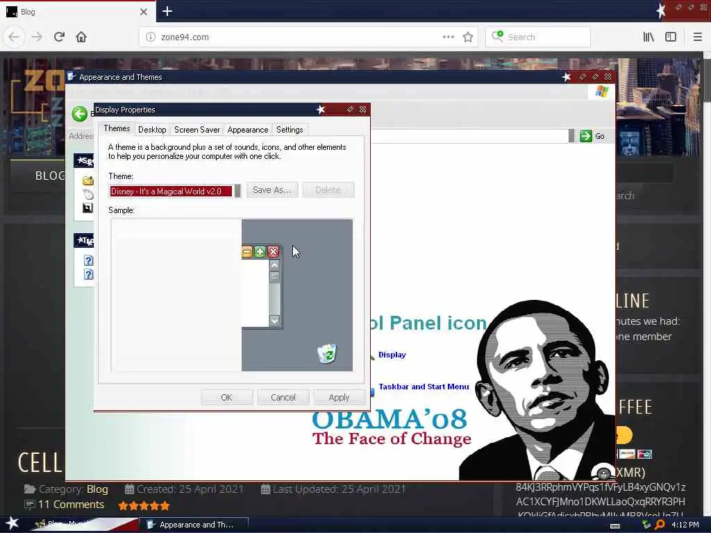The width and height of the screenshot is (711, 533).
Task: Go back using Firefox back arrow
Action: point(14,37)
